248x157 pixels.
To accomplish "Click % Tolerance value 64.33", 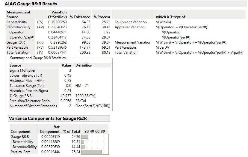I will pos(86,22).
